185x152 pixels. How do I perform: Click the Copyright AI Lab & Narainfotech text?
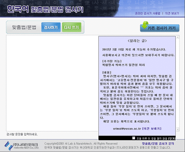(x=81, y=143)
